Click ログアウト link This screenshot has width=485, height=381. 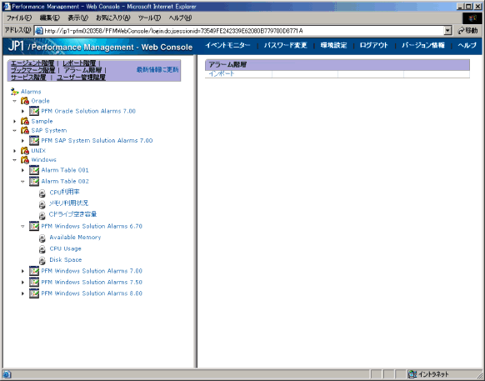373,46
